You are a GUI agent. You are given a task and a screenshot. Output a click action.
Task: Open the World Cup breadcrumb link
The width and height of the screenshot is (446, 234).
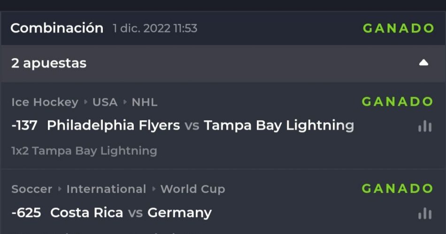pos(192,189)
